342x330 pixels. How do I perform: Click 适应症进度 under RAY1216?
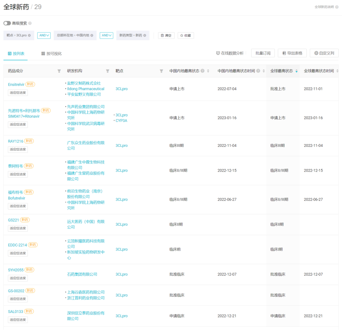pyautogui.click(x=18, y=149)
